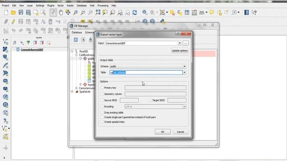Image resolution: width=287 pixels, height=161 pixels.
Task: Expand the topology schema node
Action: pos(81,85)
